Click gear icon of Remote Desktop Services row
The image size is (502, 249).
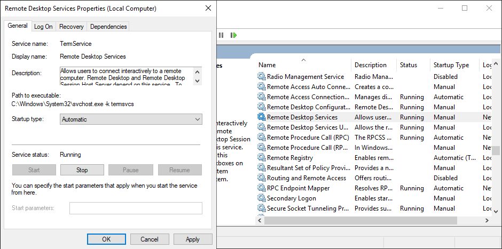click(x=262, y=117)
